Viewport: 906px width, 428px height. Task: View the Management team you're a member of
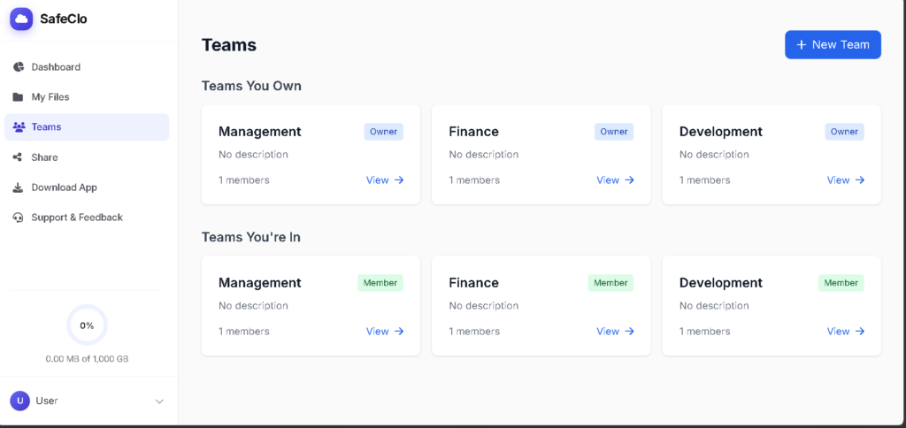(x=385, y=332)
